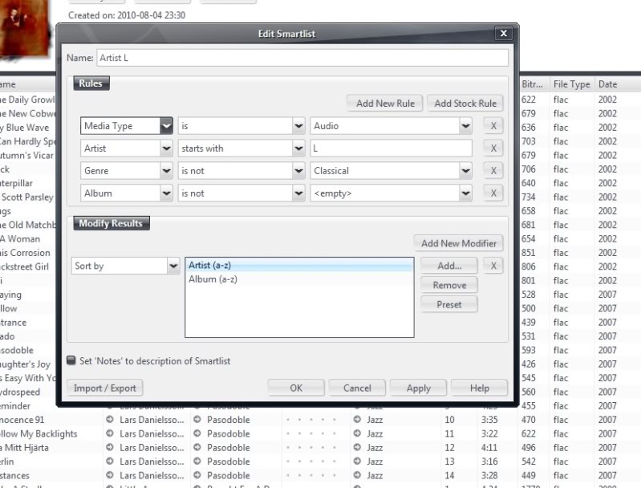Viewport: 641px width, 488px height.
Task: Click album link icon next to Pasodoble, track 12
Action: coord(197,448)
